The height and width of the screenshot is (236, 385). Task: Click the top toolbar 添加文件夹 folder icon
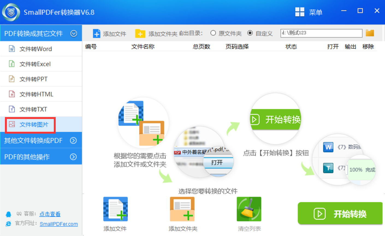pos(140,33)
